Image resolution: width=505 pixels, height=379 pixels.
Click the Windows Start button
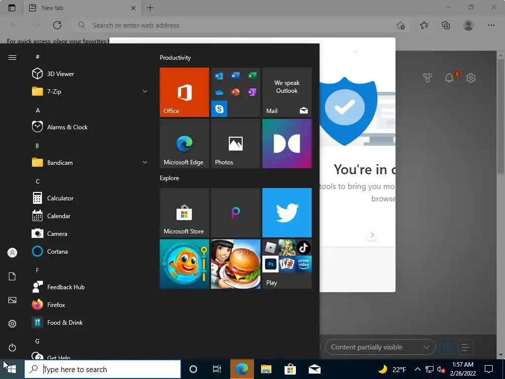point(12,369)
